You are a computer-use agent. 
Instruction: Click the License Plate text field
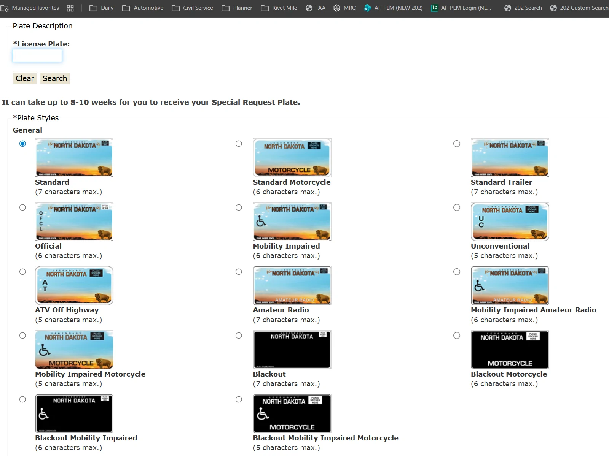pyautogui.click(x=37, y=56)
